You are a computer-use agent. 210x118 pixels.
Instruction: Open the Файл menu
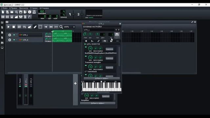4,8
